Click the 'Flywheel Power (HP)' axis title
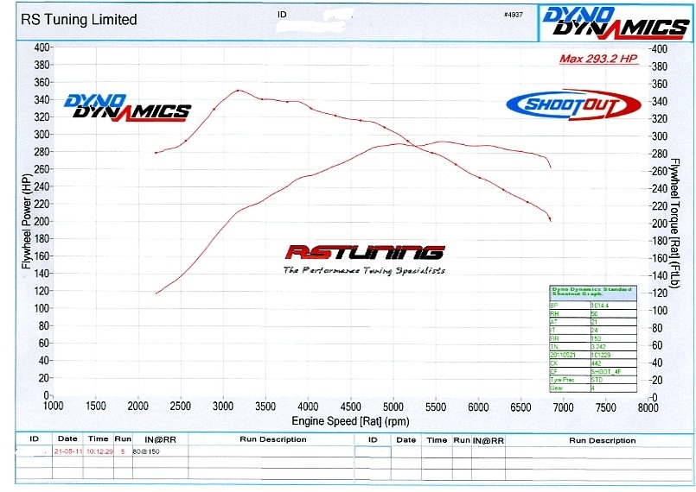The width and height of the screenshot is (696, 492). point(26,221)
